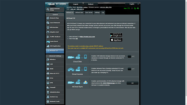Open the https://router.asus.com link

coord(87,37)
